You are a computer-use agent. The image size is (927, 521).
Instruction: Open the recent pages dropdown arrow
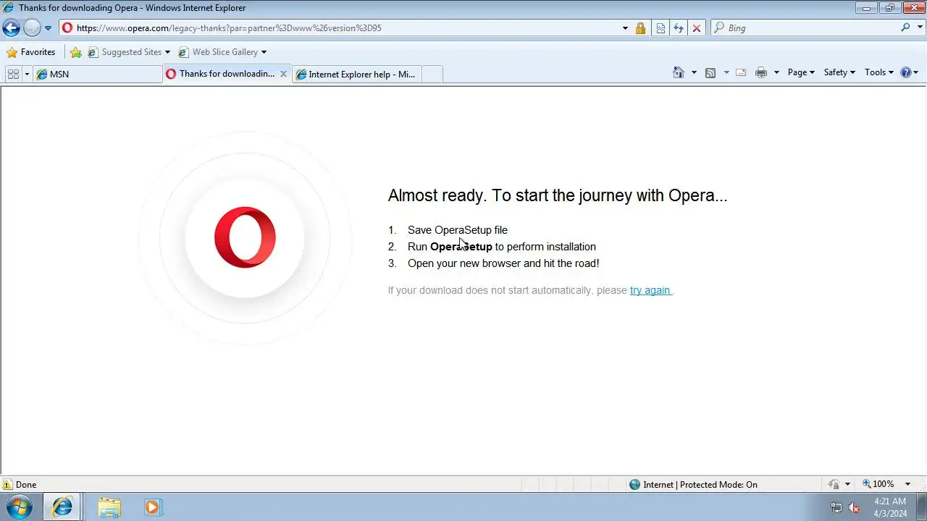point(48,28)
